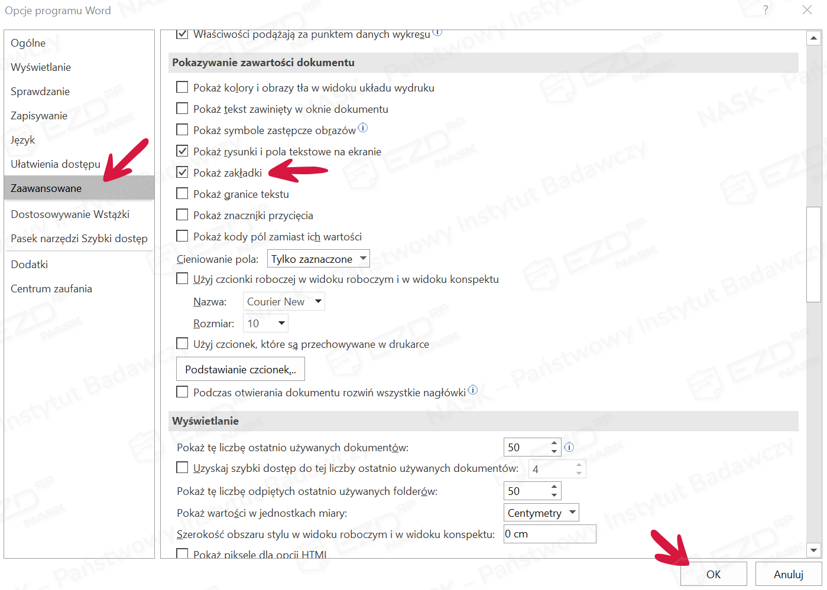Click the style area width input field
This screenshot has width=827, height=590.
point(549,534)
